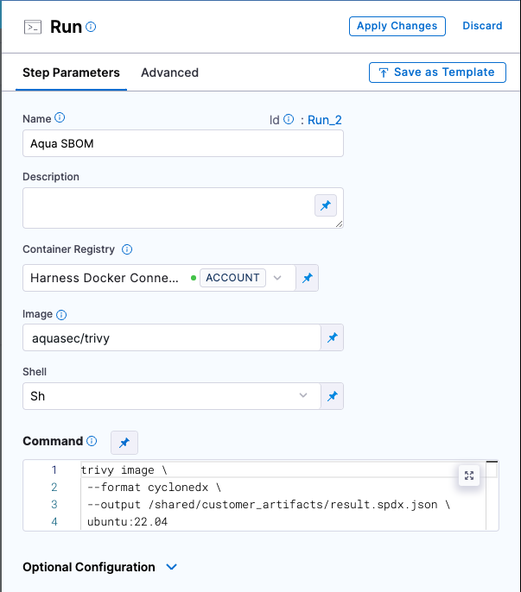Click the info icon next to Name label
Screen dimensions: 521x592
click(x=60, y=118)
